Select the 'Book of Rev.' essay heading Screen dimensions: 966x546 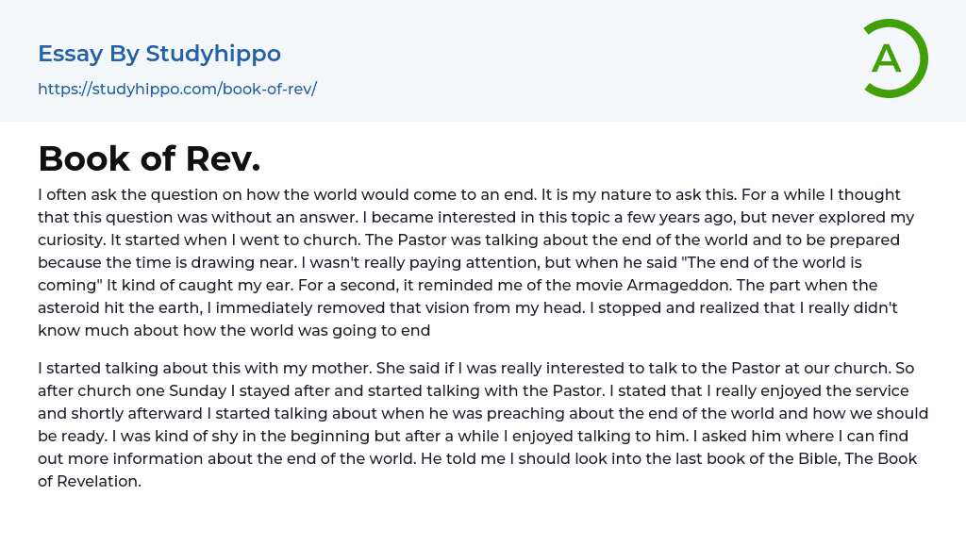(149, 158)
